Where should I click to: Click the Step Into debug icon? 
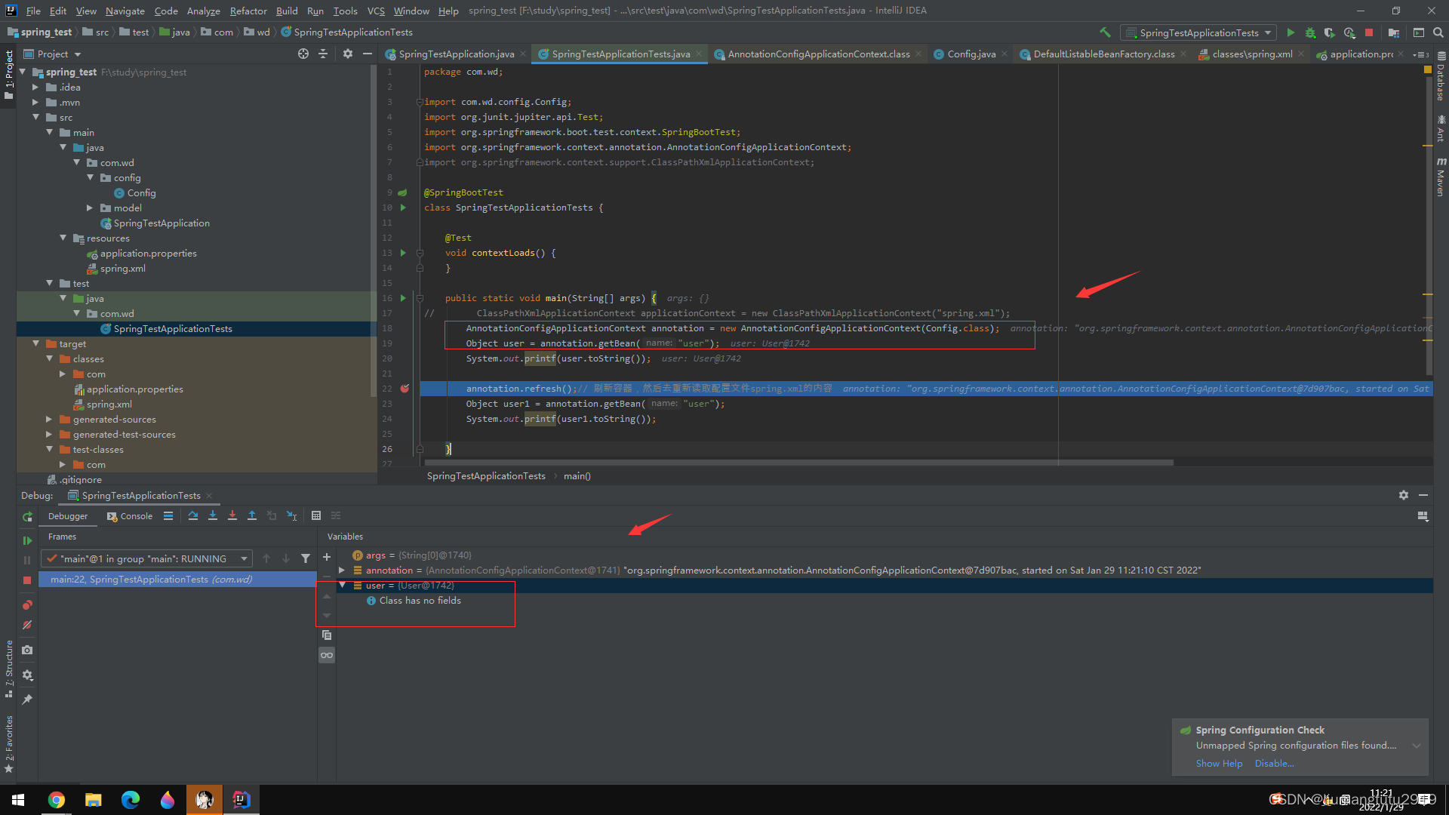pyautogui.click(x=213, y=516)
